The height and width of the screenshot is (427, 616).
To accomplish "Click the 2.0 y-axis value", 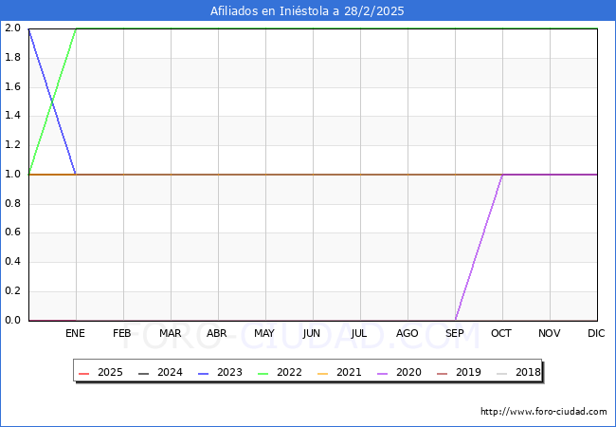I will click(x=12, y=28).
